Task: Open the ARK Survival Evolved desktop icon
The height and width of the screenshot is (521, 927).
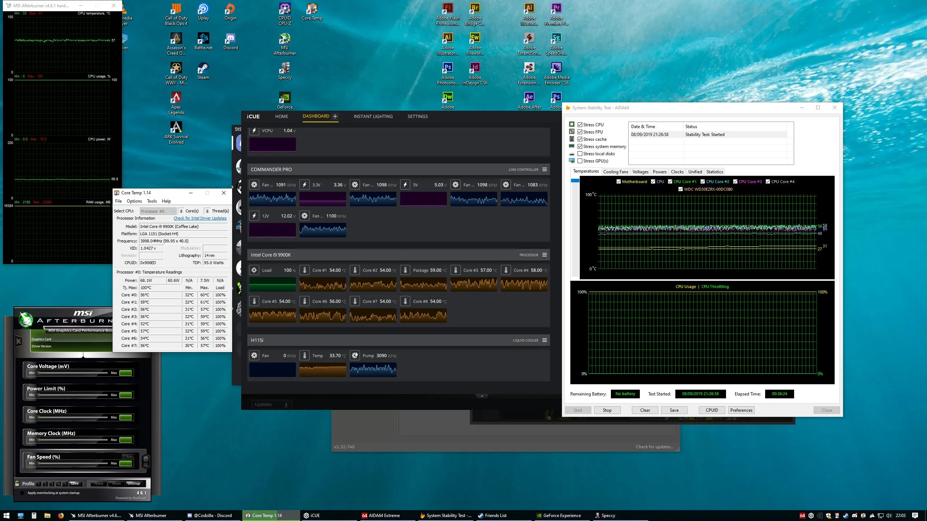Action: tap(176, 133)
